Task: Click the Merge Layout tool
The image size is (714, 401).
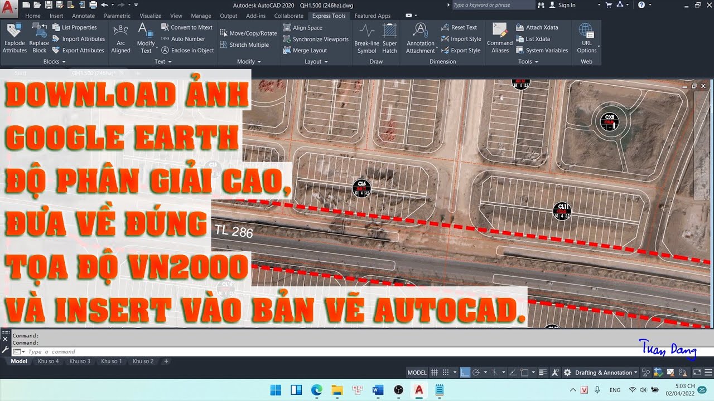Action: (305, 50)
